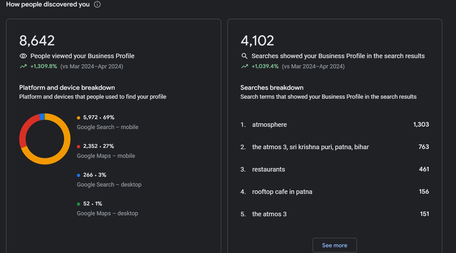Viewport: 456px width, 253px height.
Task: Click the 8,642 profile views number
Action: pos(37,41)
